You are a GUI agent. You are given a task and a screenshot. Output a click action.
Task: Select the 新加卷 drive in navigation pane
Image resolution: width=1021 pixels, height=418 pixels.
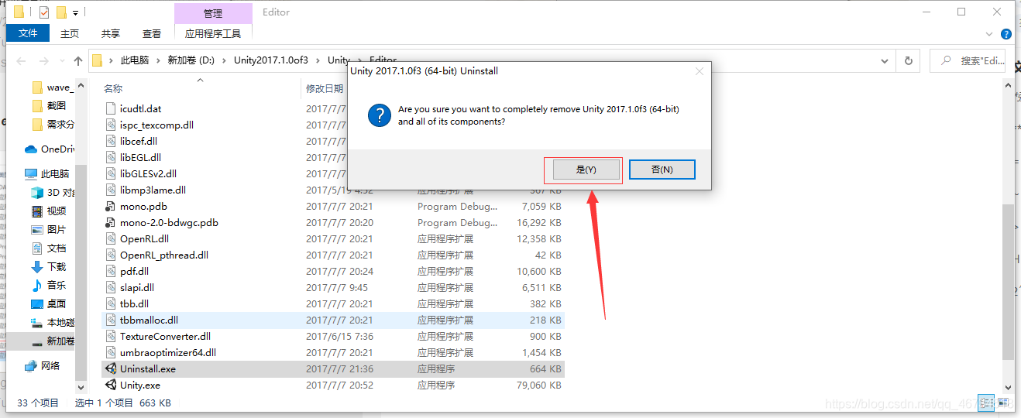(53, 341)
